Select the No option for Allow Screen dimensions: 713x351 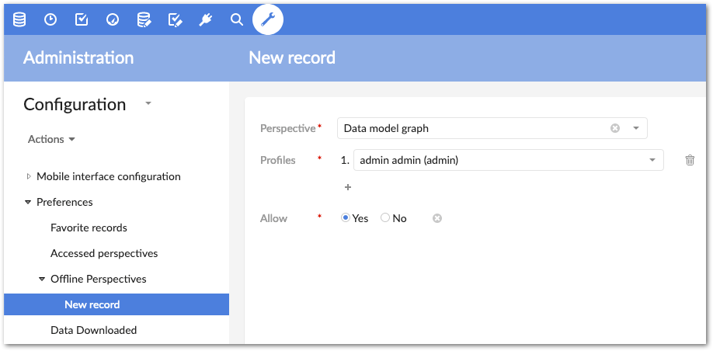pos(385,218)
